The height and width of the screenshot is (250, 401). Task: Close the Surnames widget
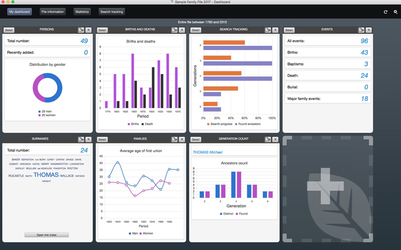[x=89, y=139]
